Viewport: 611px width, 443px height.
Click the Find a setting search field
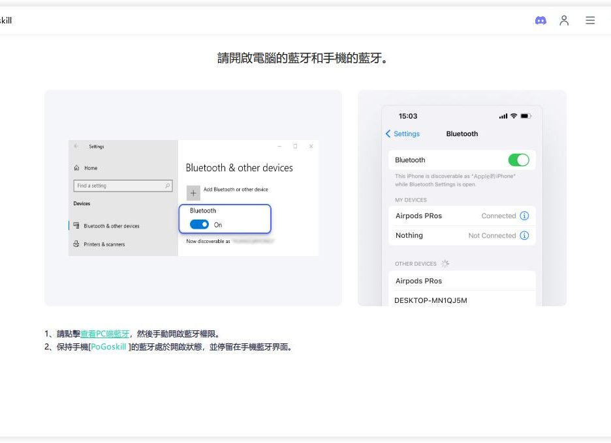pos(118,186)
